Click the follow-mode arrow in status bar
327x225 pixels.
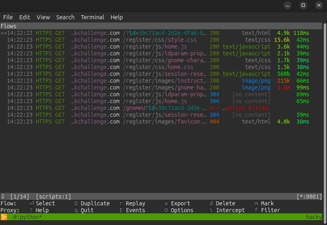[x=3, y=197]
